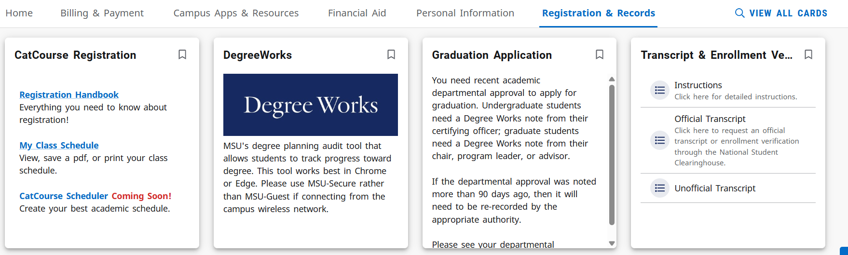
Task: Click the CatCourse Scheduler link
Action: [x=64, y=196]
